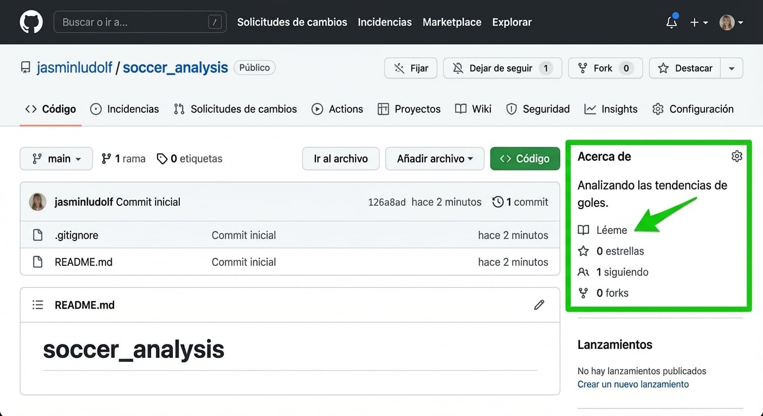This screenshot has width=763, height=416.
Task: Click the jasminludolf author name in commit bar
Action: [x=84, y=202]
